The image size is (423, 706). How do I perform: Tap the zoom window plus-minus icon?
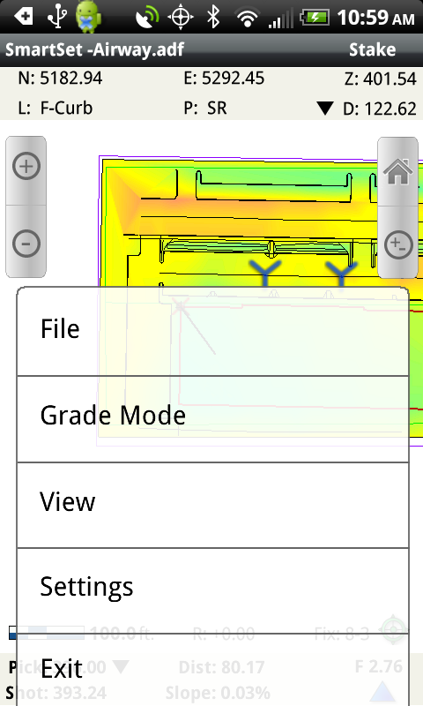397,245
